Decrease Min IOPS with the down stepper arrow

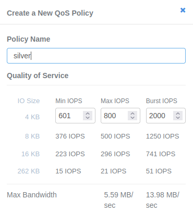coord(88,118)
